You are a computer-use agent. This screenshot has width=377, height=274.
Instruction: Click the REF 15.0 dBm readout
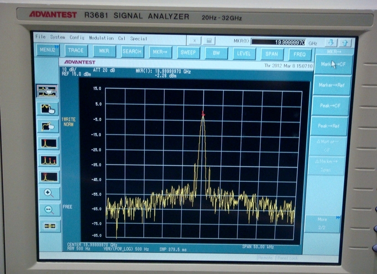tap(76, 74)
